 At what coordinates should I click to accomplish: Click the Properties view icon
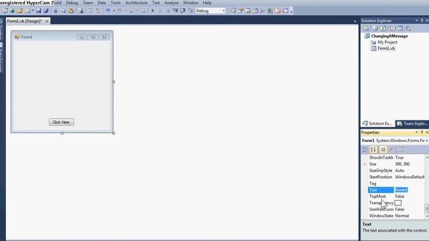383,149
